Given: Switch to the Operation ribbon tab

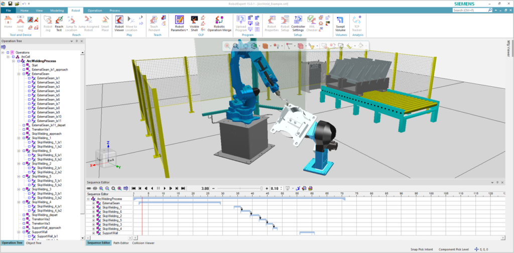Looking at the screenshot, I should (95, 11).
